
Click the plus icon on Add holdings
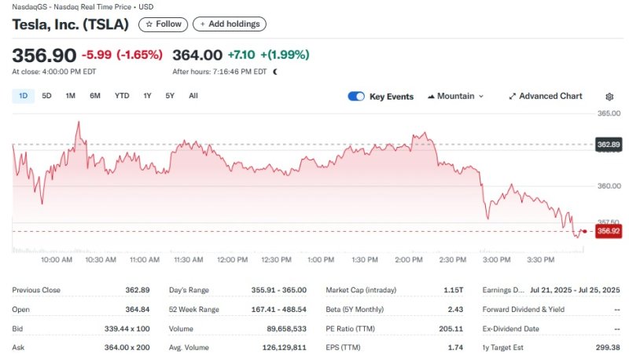(x=203, y=24)
